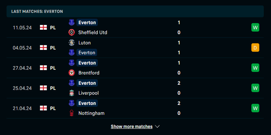Click the Sheffield Utd club crest
This screenshot has height=135, width=271.
coord(71,32)
